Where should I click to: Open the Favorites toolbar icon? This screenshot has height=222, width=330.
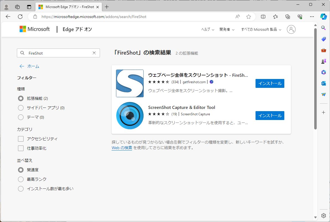click(x=275, y=17)
